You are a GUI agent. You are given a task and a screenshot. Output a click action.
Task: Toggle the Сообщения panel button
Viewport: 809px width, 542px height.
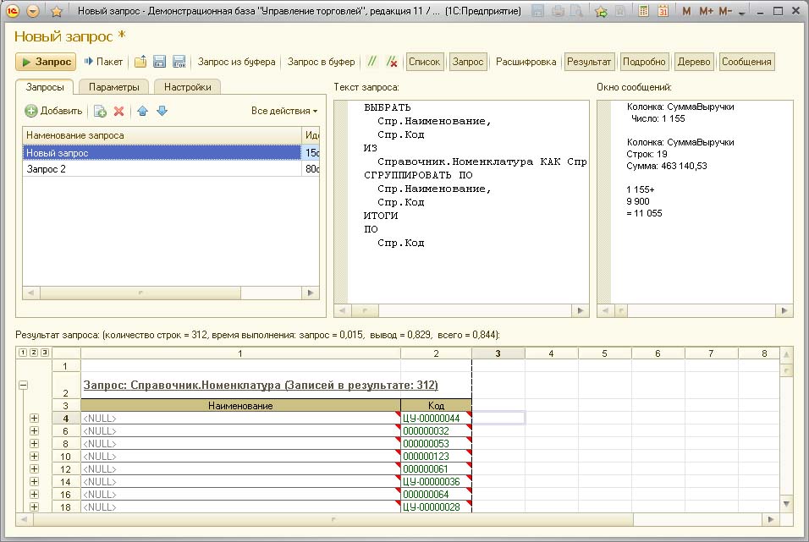(746, 62)
